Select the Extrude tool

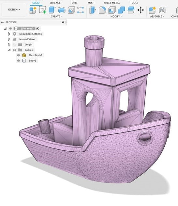tap(52, 10)
